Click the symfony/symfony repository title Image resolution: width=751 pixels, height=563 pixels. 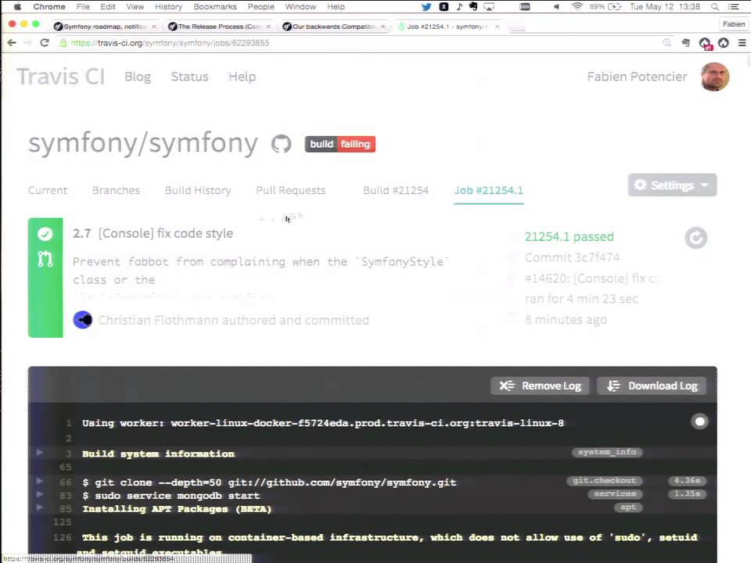click(x=142, y=142)
